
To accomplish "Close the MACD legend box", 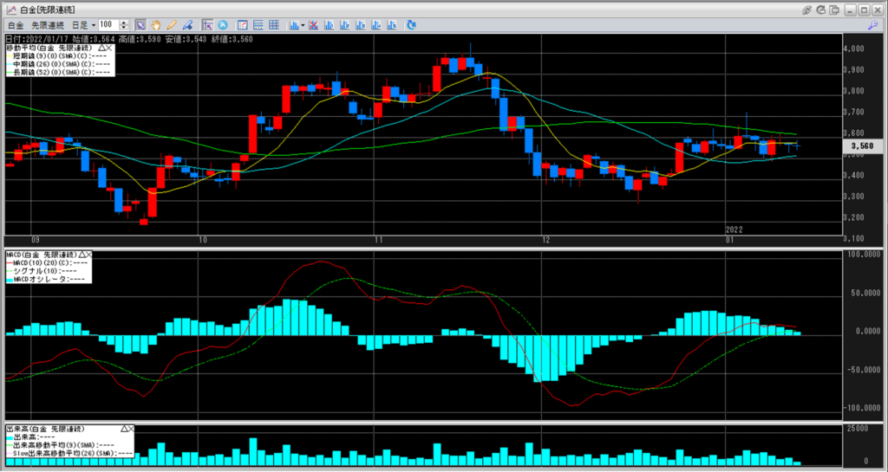I will [x=89, y=255].
